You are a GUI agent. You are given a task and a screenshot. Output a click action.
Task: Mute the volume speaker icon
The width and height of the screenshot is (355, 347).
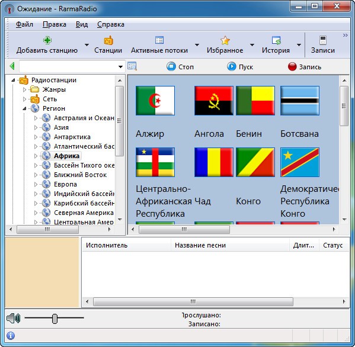(x=14, y=318)
